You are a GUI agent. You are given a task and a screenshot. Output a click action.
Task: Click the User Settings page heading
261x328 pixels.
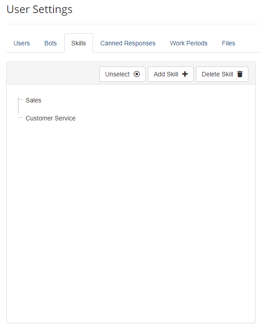pos(40,9)
